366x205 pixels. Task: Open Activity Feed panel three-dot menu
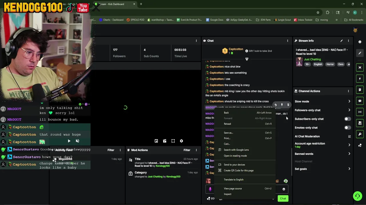click(x=120, y=150)
